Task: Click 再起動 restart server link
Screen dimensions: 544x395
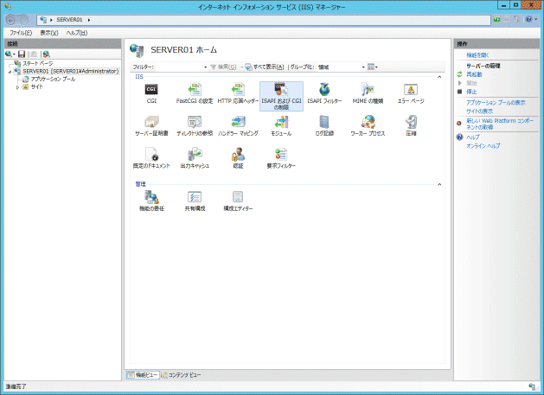Action: (x=474, y=74)
